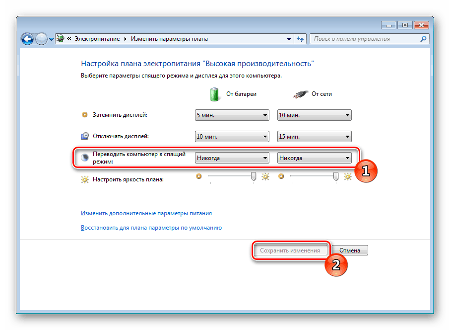Click plugged-in brightness slider handle
The image size is (450, 330).
(x=336, y=176)
